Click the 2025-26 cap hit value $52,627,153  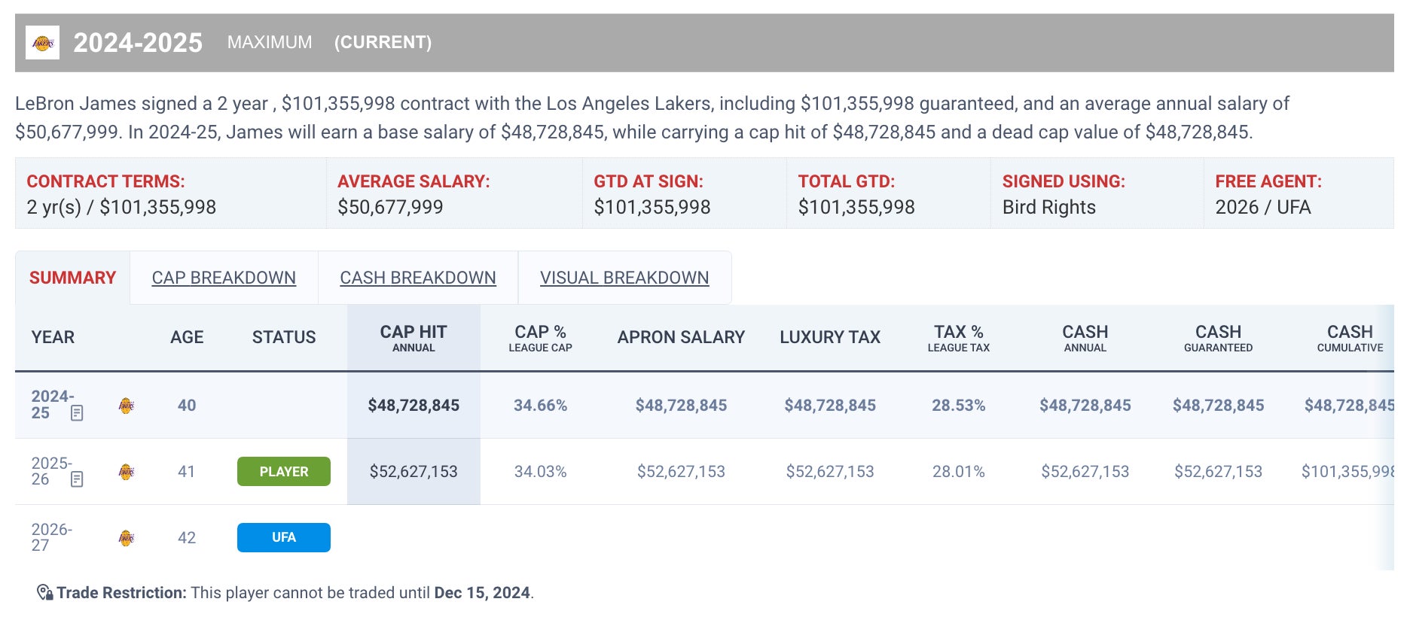click(x=414, y=472)
